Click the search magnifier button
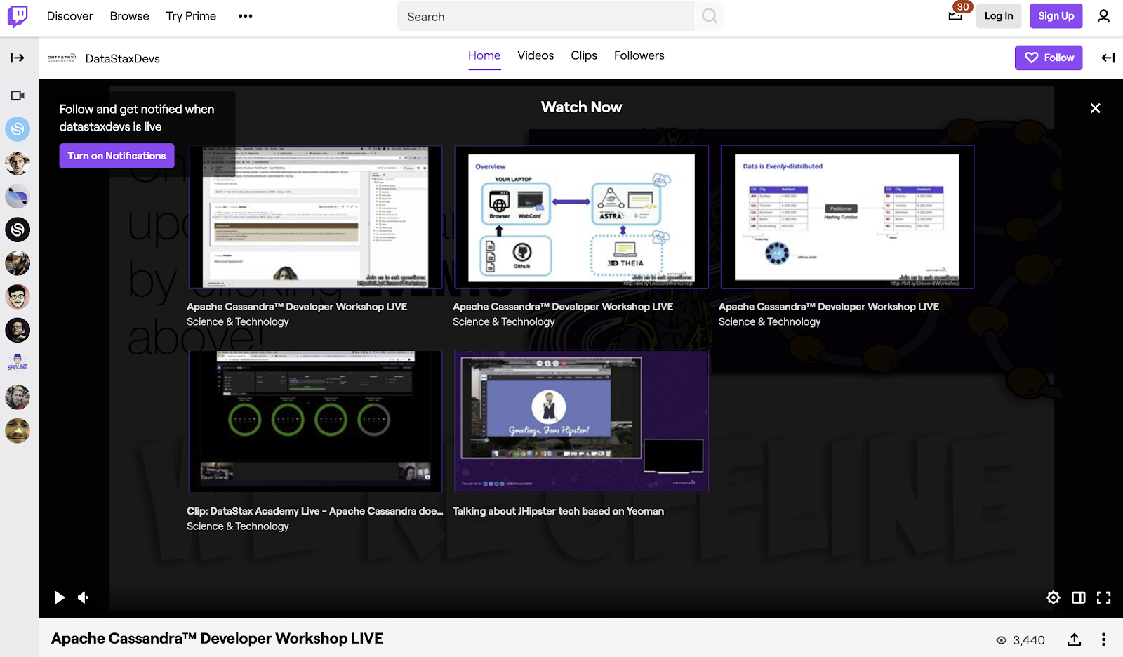 [x=710, y=16]
